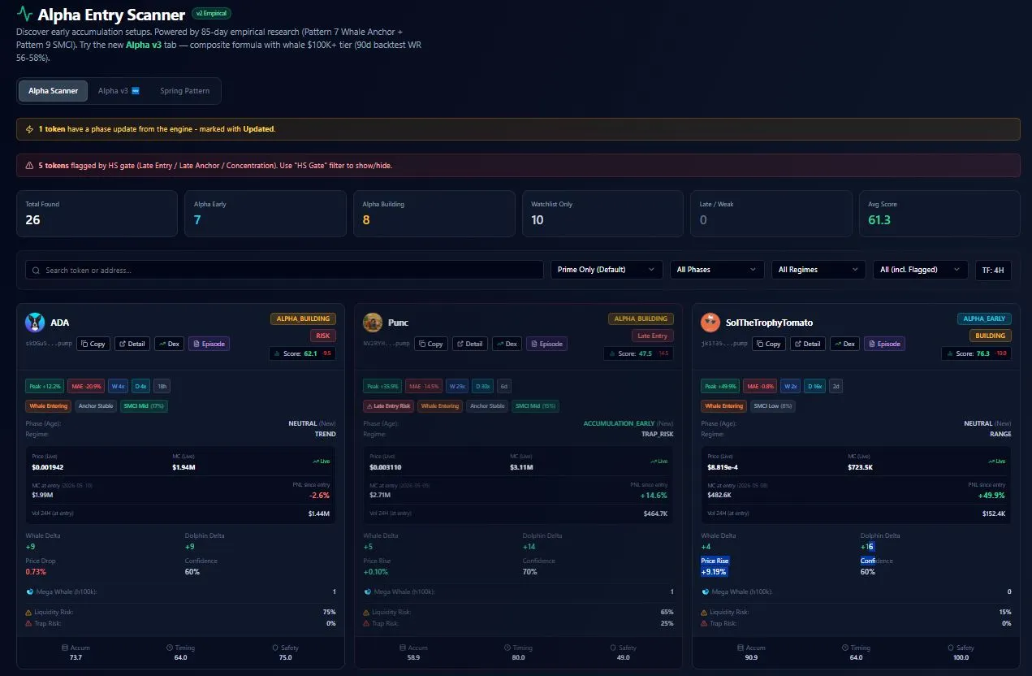Click the Alpha Building 8 stat card
Screen dimensions: 1032x676
pyautogui.click(x=434, y=214)
